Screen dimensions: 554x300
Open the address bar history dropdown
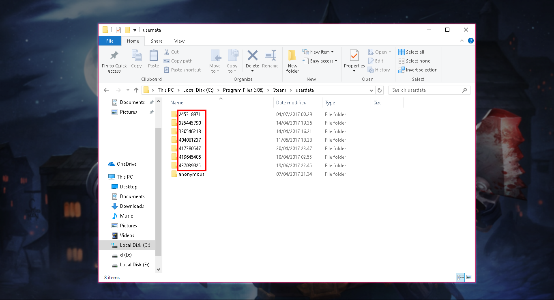pos(371,90)
